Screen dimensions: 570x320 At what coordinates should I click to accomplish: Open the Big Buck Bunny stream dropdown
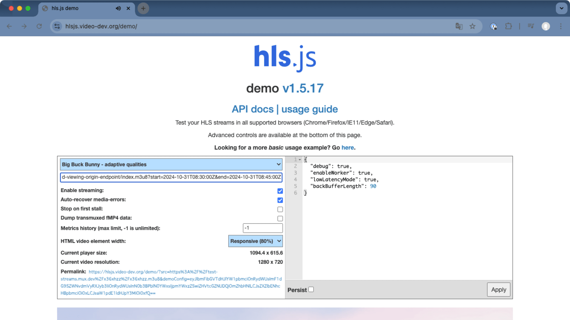[171, 164]
